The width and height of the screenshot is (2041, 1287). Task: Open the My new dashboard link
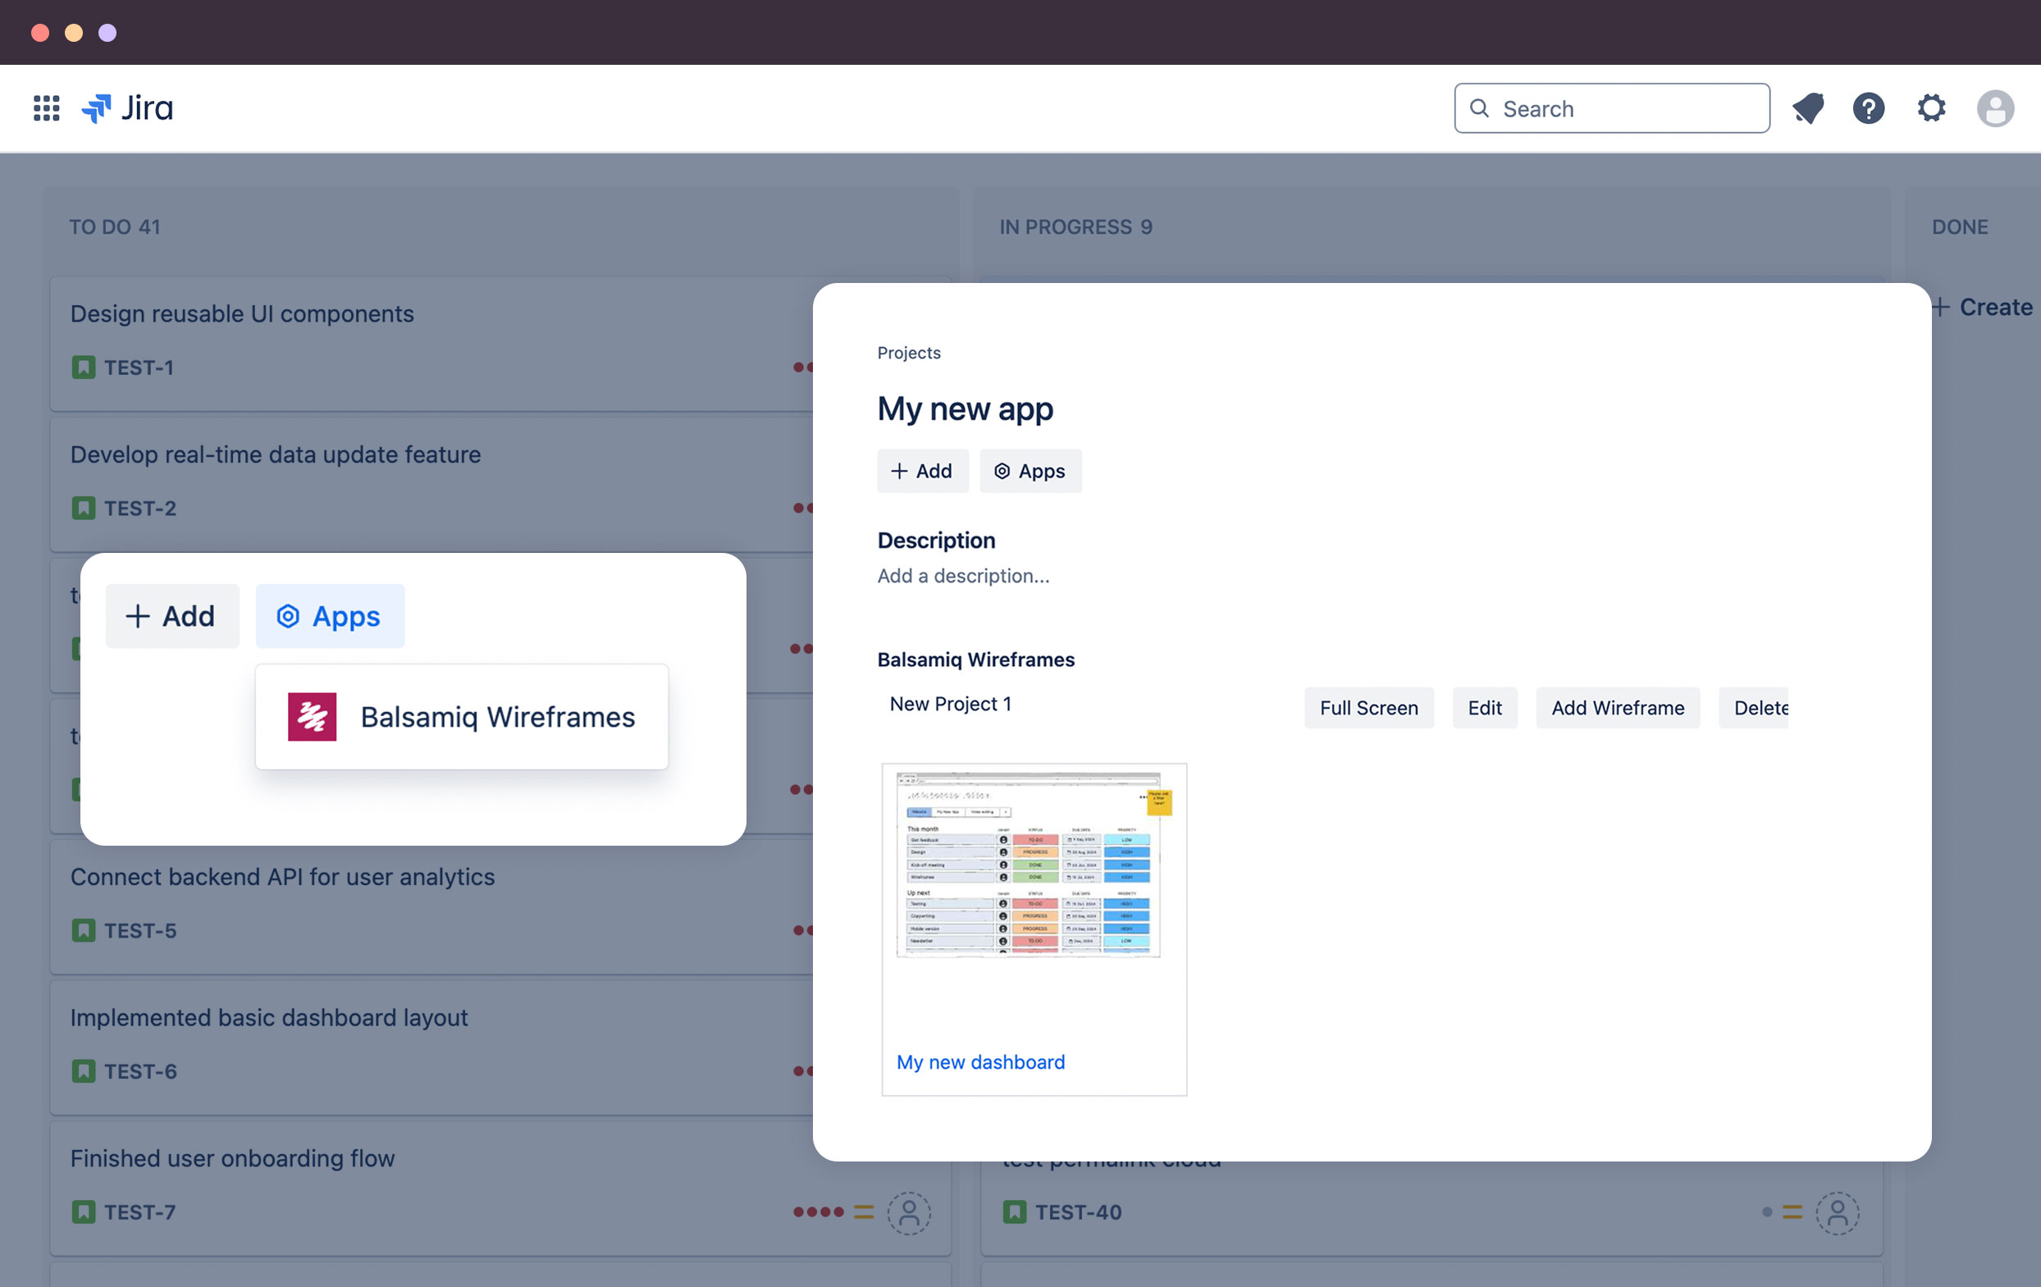point(979,1061)
